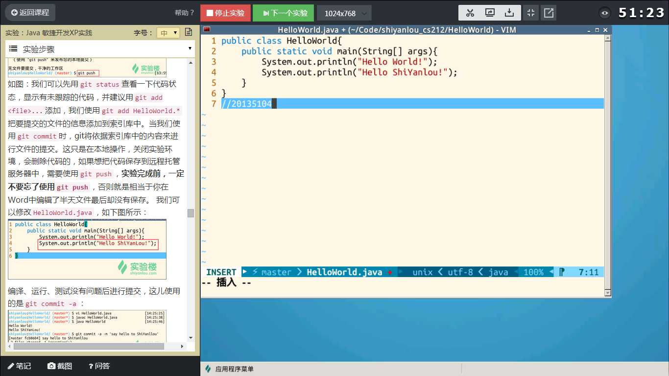Click the back arrow icon in 返回课程
669x376 pixels.
pyautogui.click(x=14, y=13)
